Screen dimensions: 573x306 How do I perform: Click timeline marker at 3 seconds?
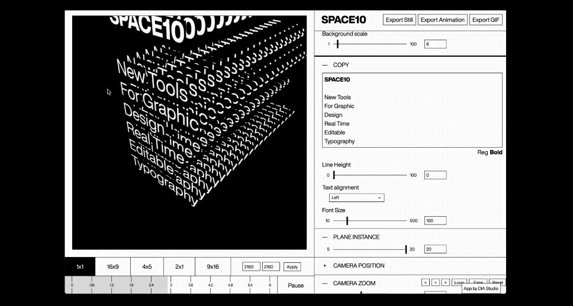171,285
